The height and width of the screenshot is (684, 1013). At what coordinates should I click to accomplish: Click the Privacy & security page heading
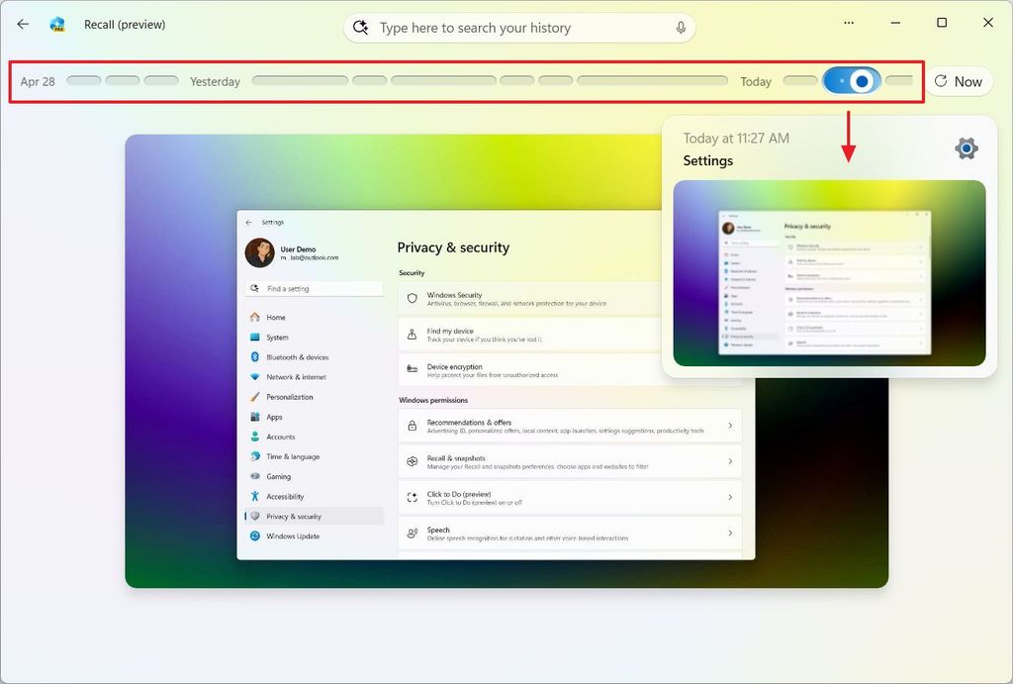453,247
